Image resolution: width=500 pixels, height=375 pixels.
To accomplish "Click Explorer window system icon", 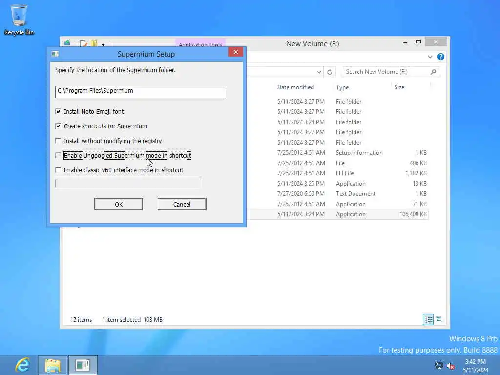I will pos(67,43).
